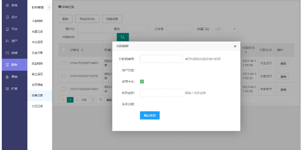This screenshot has width=301, height=150.
Task: Click the 导出EXCEL button
Action: [x=87, y=19]
